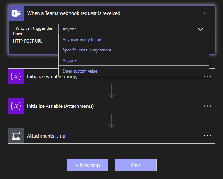Collapse the 'When a Teams webhook request is received' header

(x=104, y=13)
